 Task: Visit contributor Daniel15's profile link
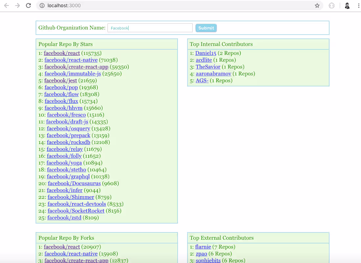(206, 53)
